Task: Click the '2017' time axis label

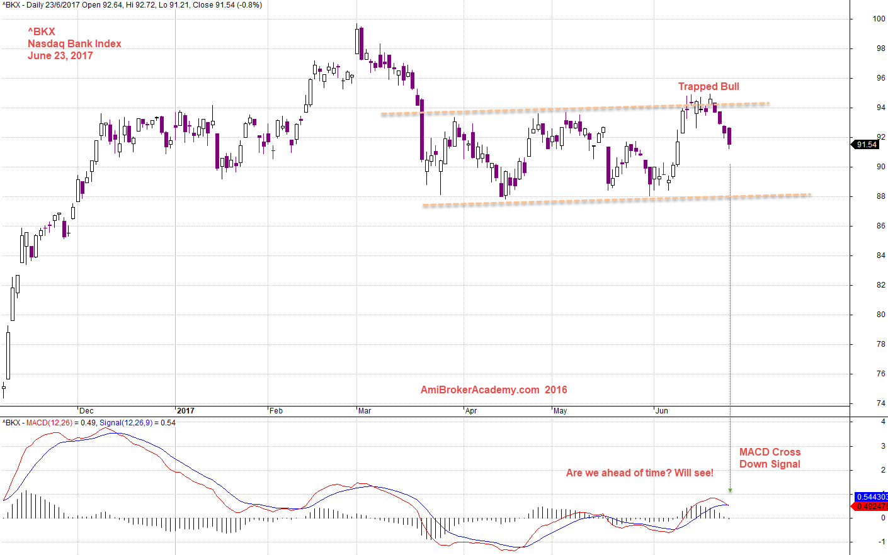Action: point(185,411)
